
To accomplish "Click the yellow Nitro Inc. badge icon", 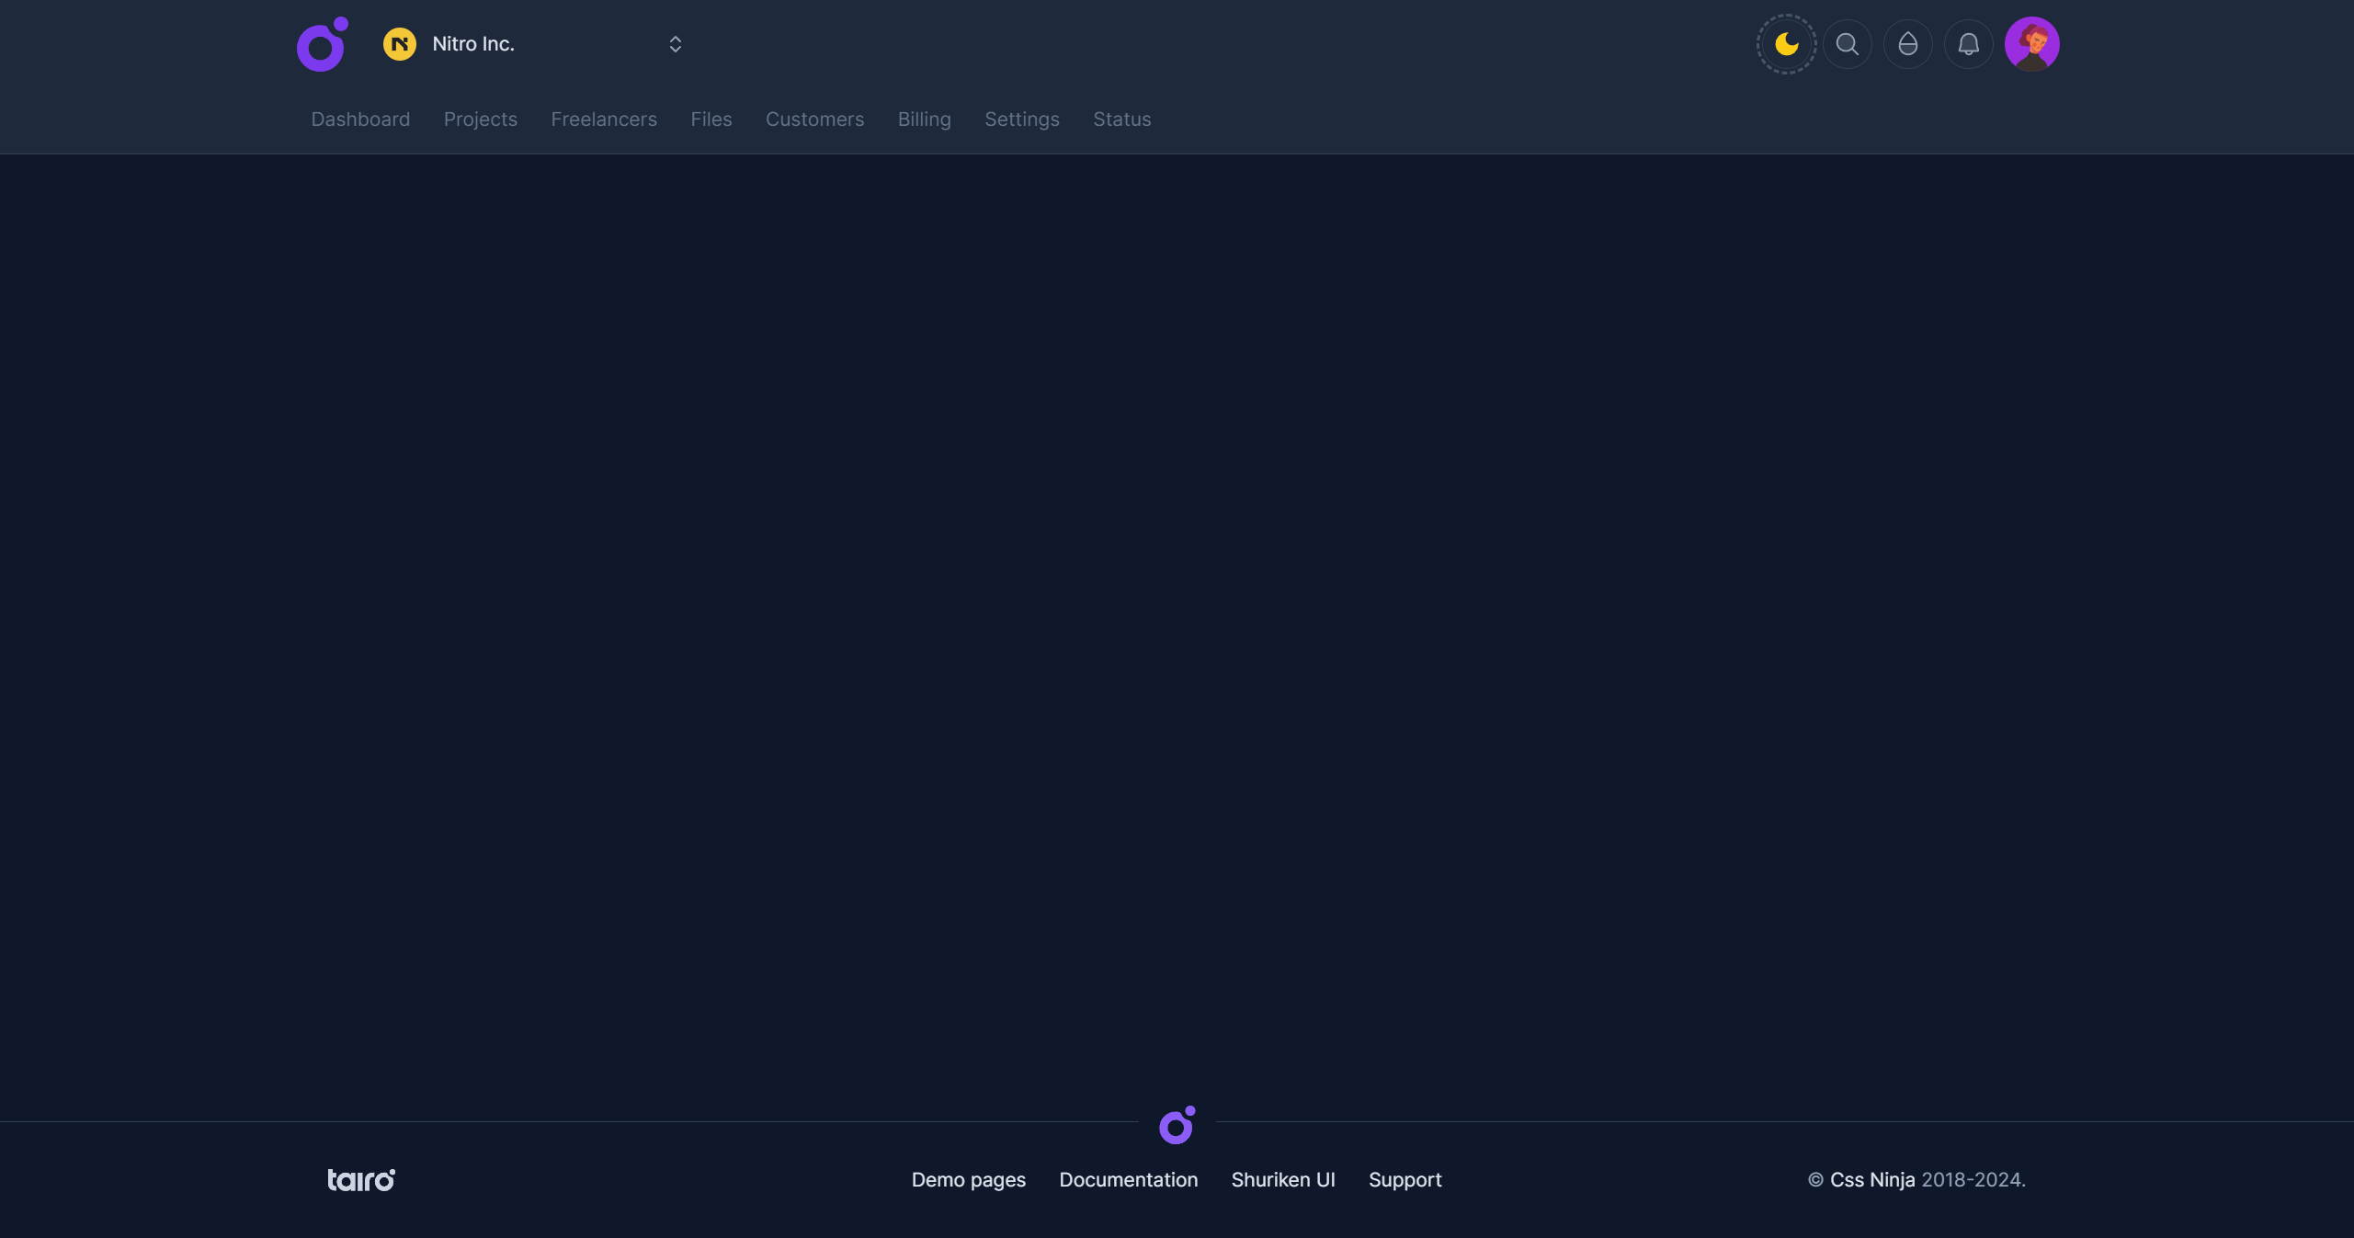I will click(x=400, y=44).
